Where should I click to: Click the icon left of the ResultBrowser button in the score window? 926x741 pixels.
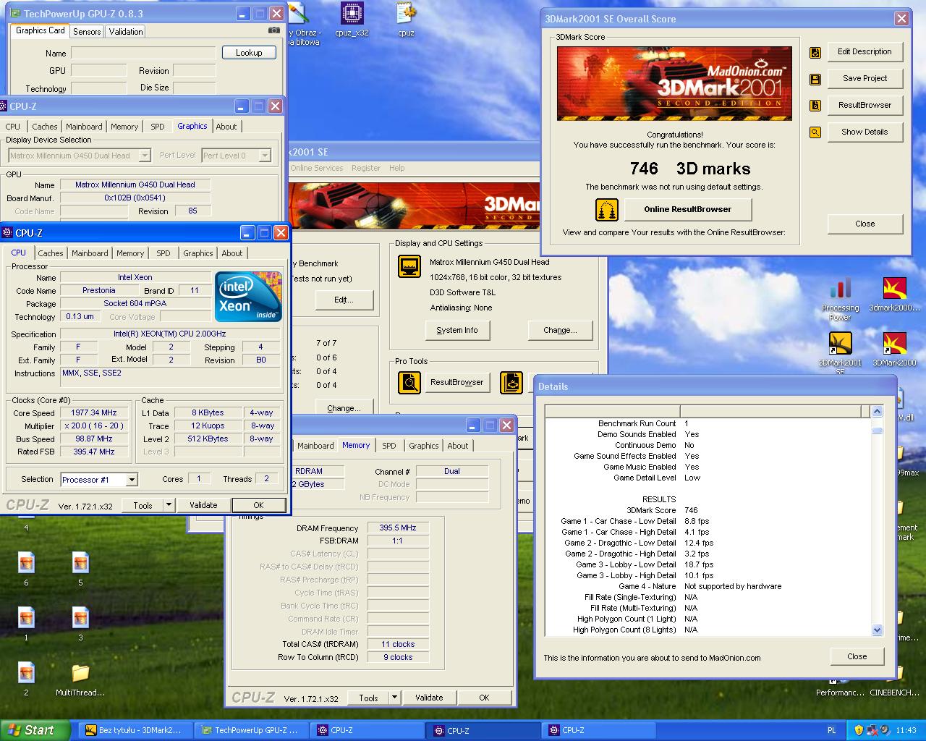click(815, 106)
